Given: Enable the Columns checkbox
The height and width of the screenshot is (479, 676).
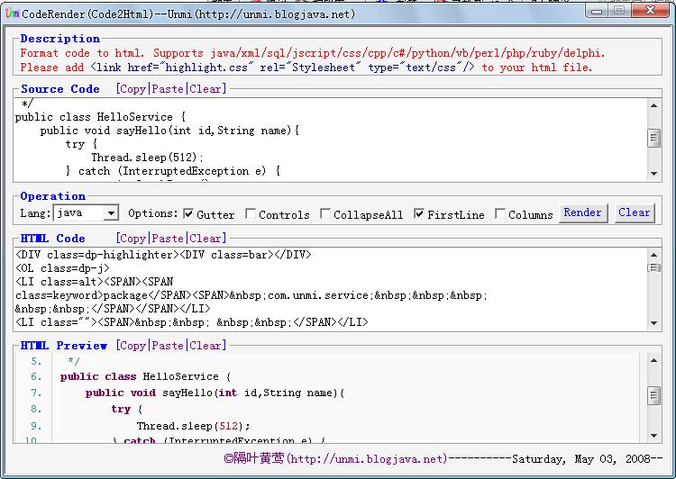Looking at the screenshot, I should tap(500, 214).
